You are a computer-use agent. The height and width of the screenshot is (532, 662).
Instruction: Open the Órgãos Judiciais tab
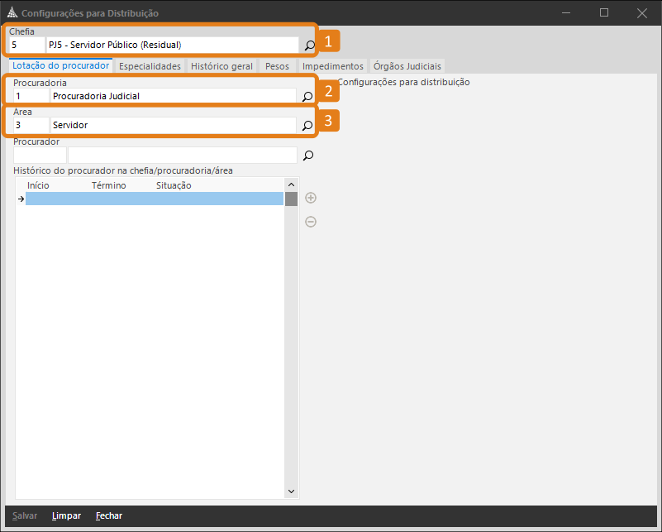(407, 66)
